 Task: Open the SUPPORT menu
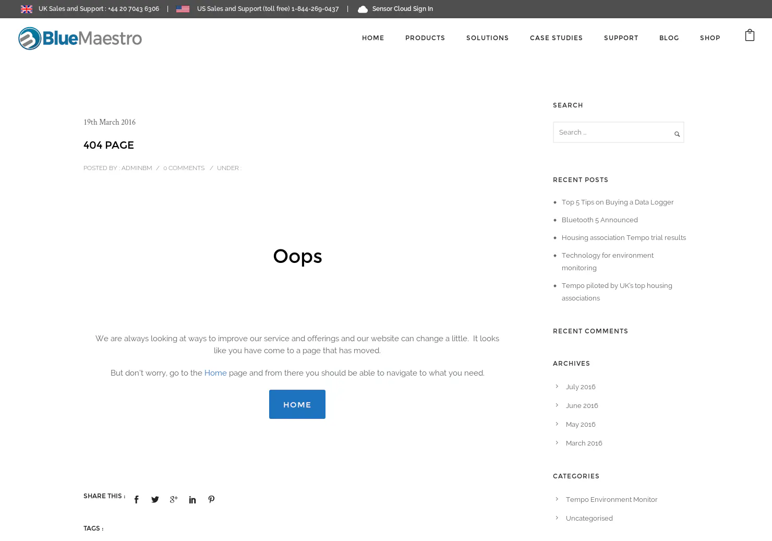pyautogui.click(x=621, y=38)
